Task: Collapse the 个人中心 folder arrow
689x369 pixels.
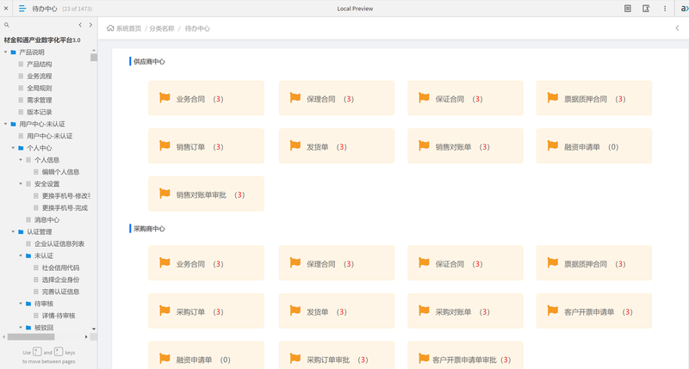Action: click(x=13, y=148)
